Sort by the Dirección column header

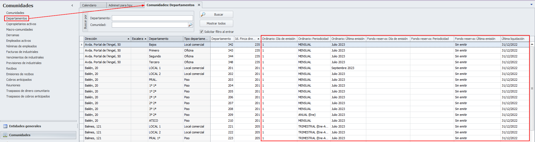pyautogui.click(x=106, y=39)
